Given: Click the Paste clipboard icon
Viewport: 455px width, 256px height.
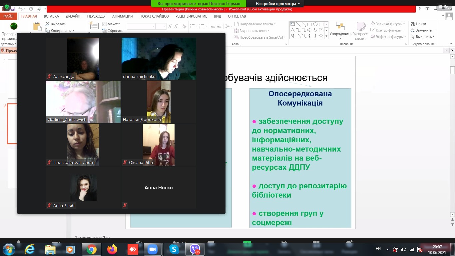Looking at the screenshot, I should [x=37, y=26].
